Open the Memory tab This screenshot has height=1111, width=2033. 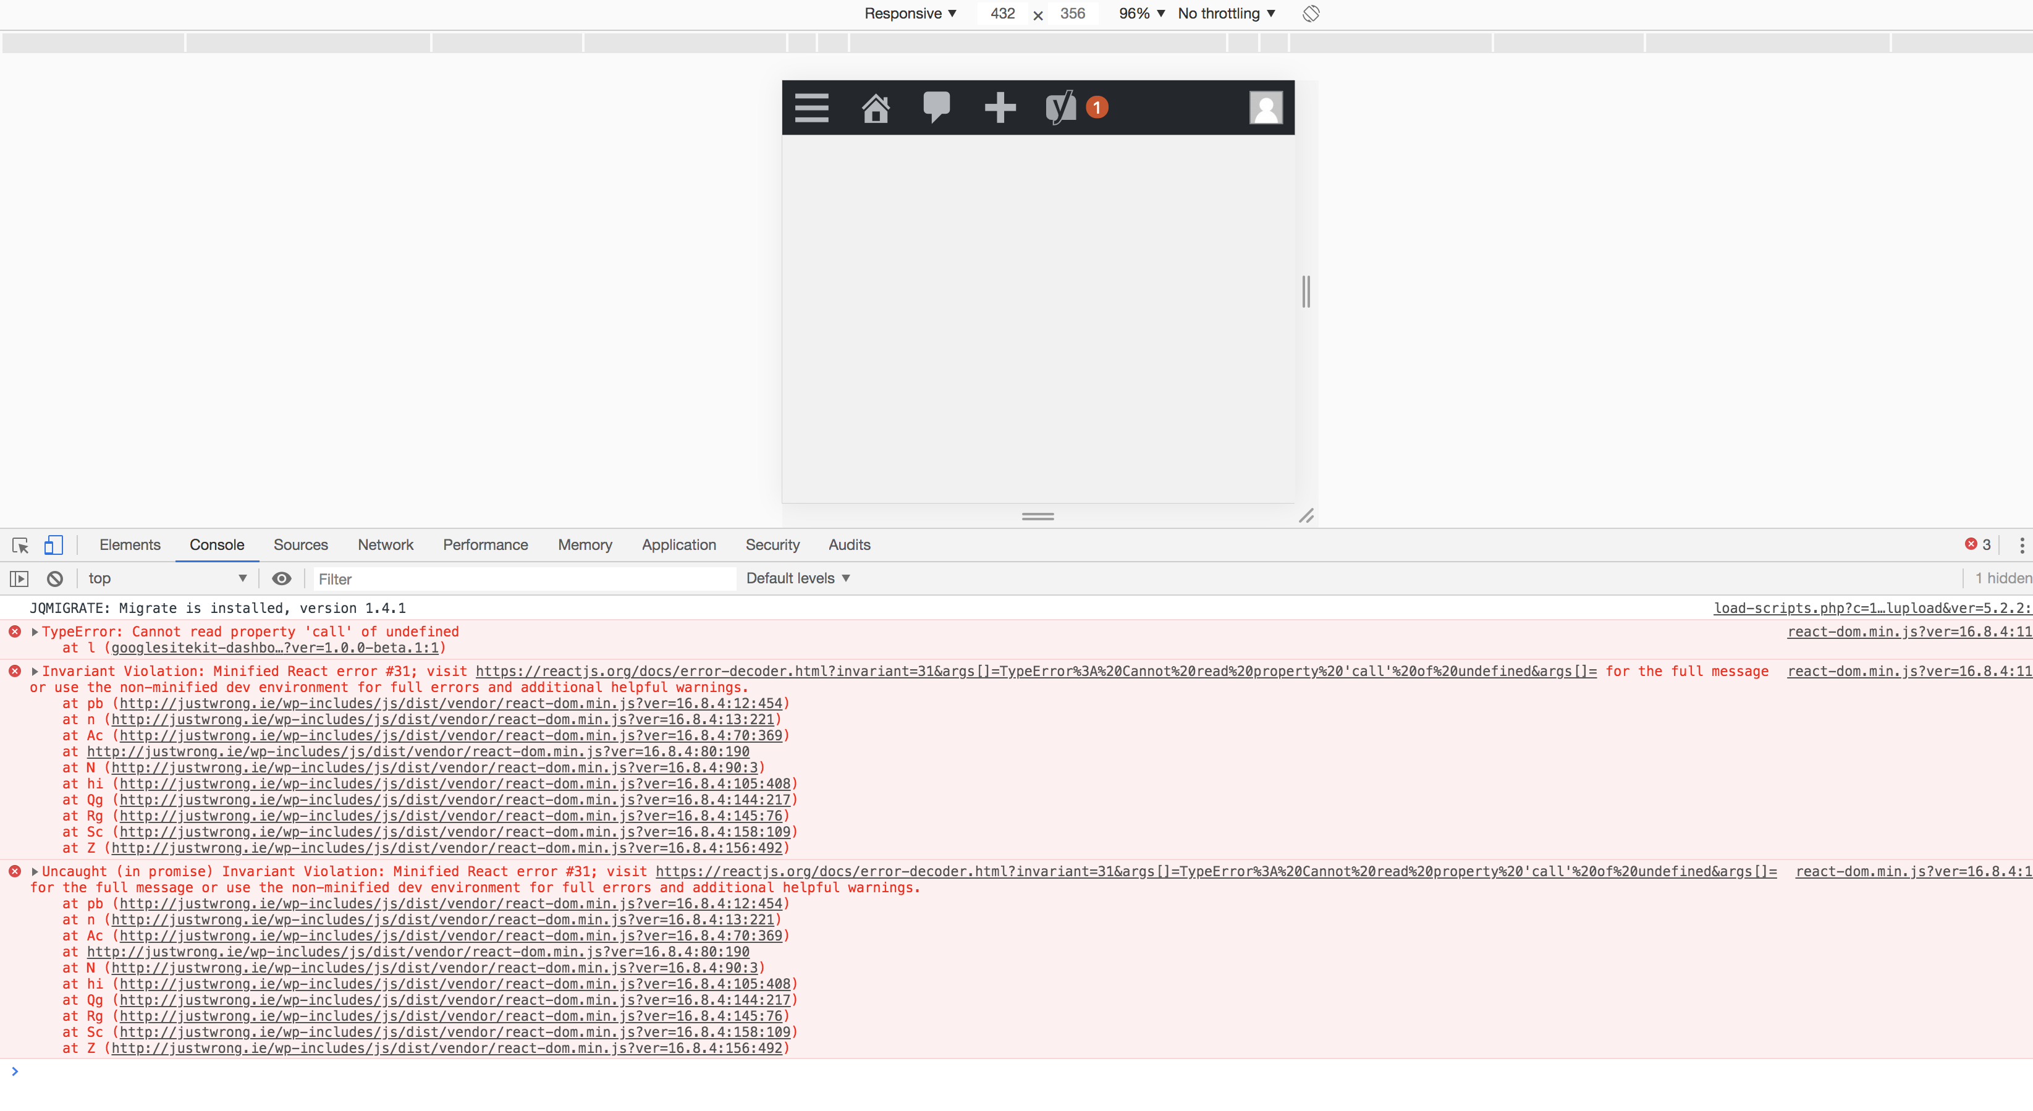pyautogui.click(x=585, y=545)
